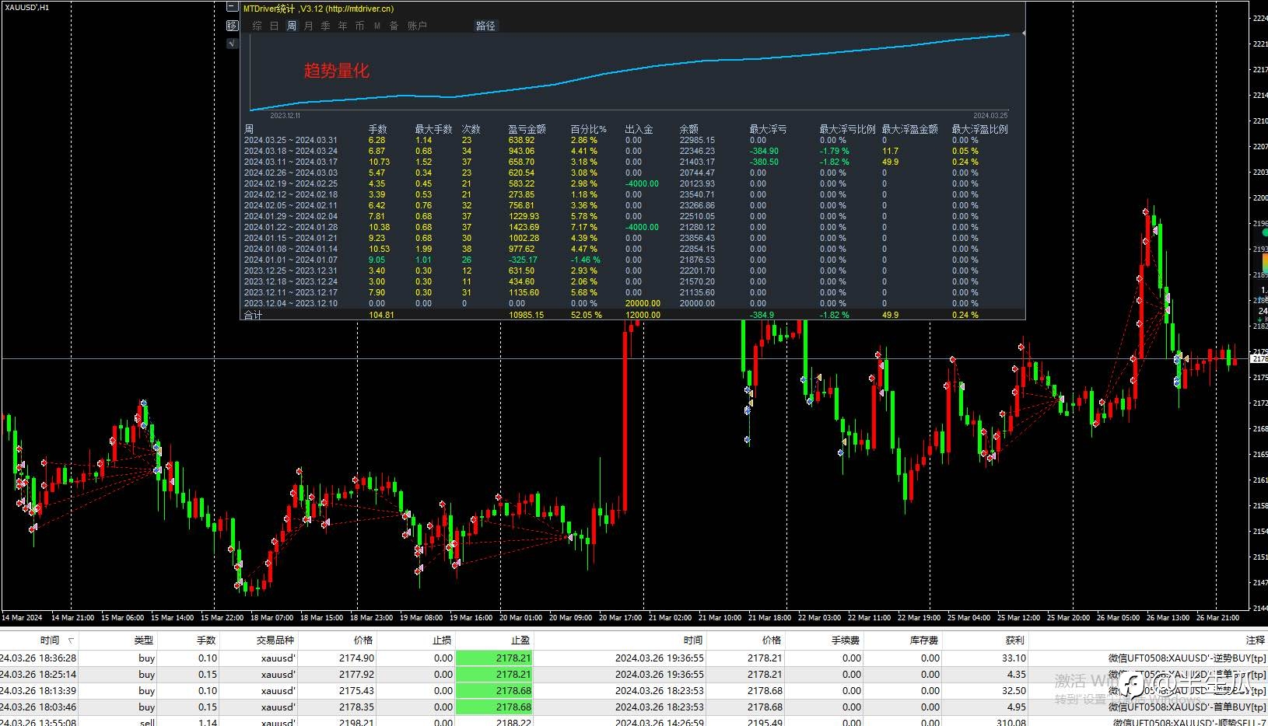This screenshot has width=1268, height=726.
Task: Switch to the 综 summary tab
Action: click(x=257, y=26)
